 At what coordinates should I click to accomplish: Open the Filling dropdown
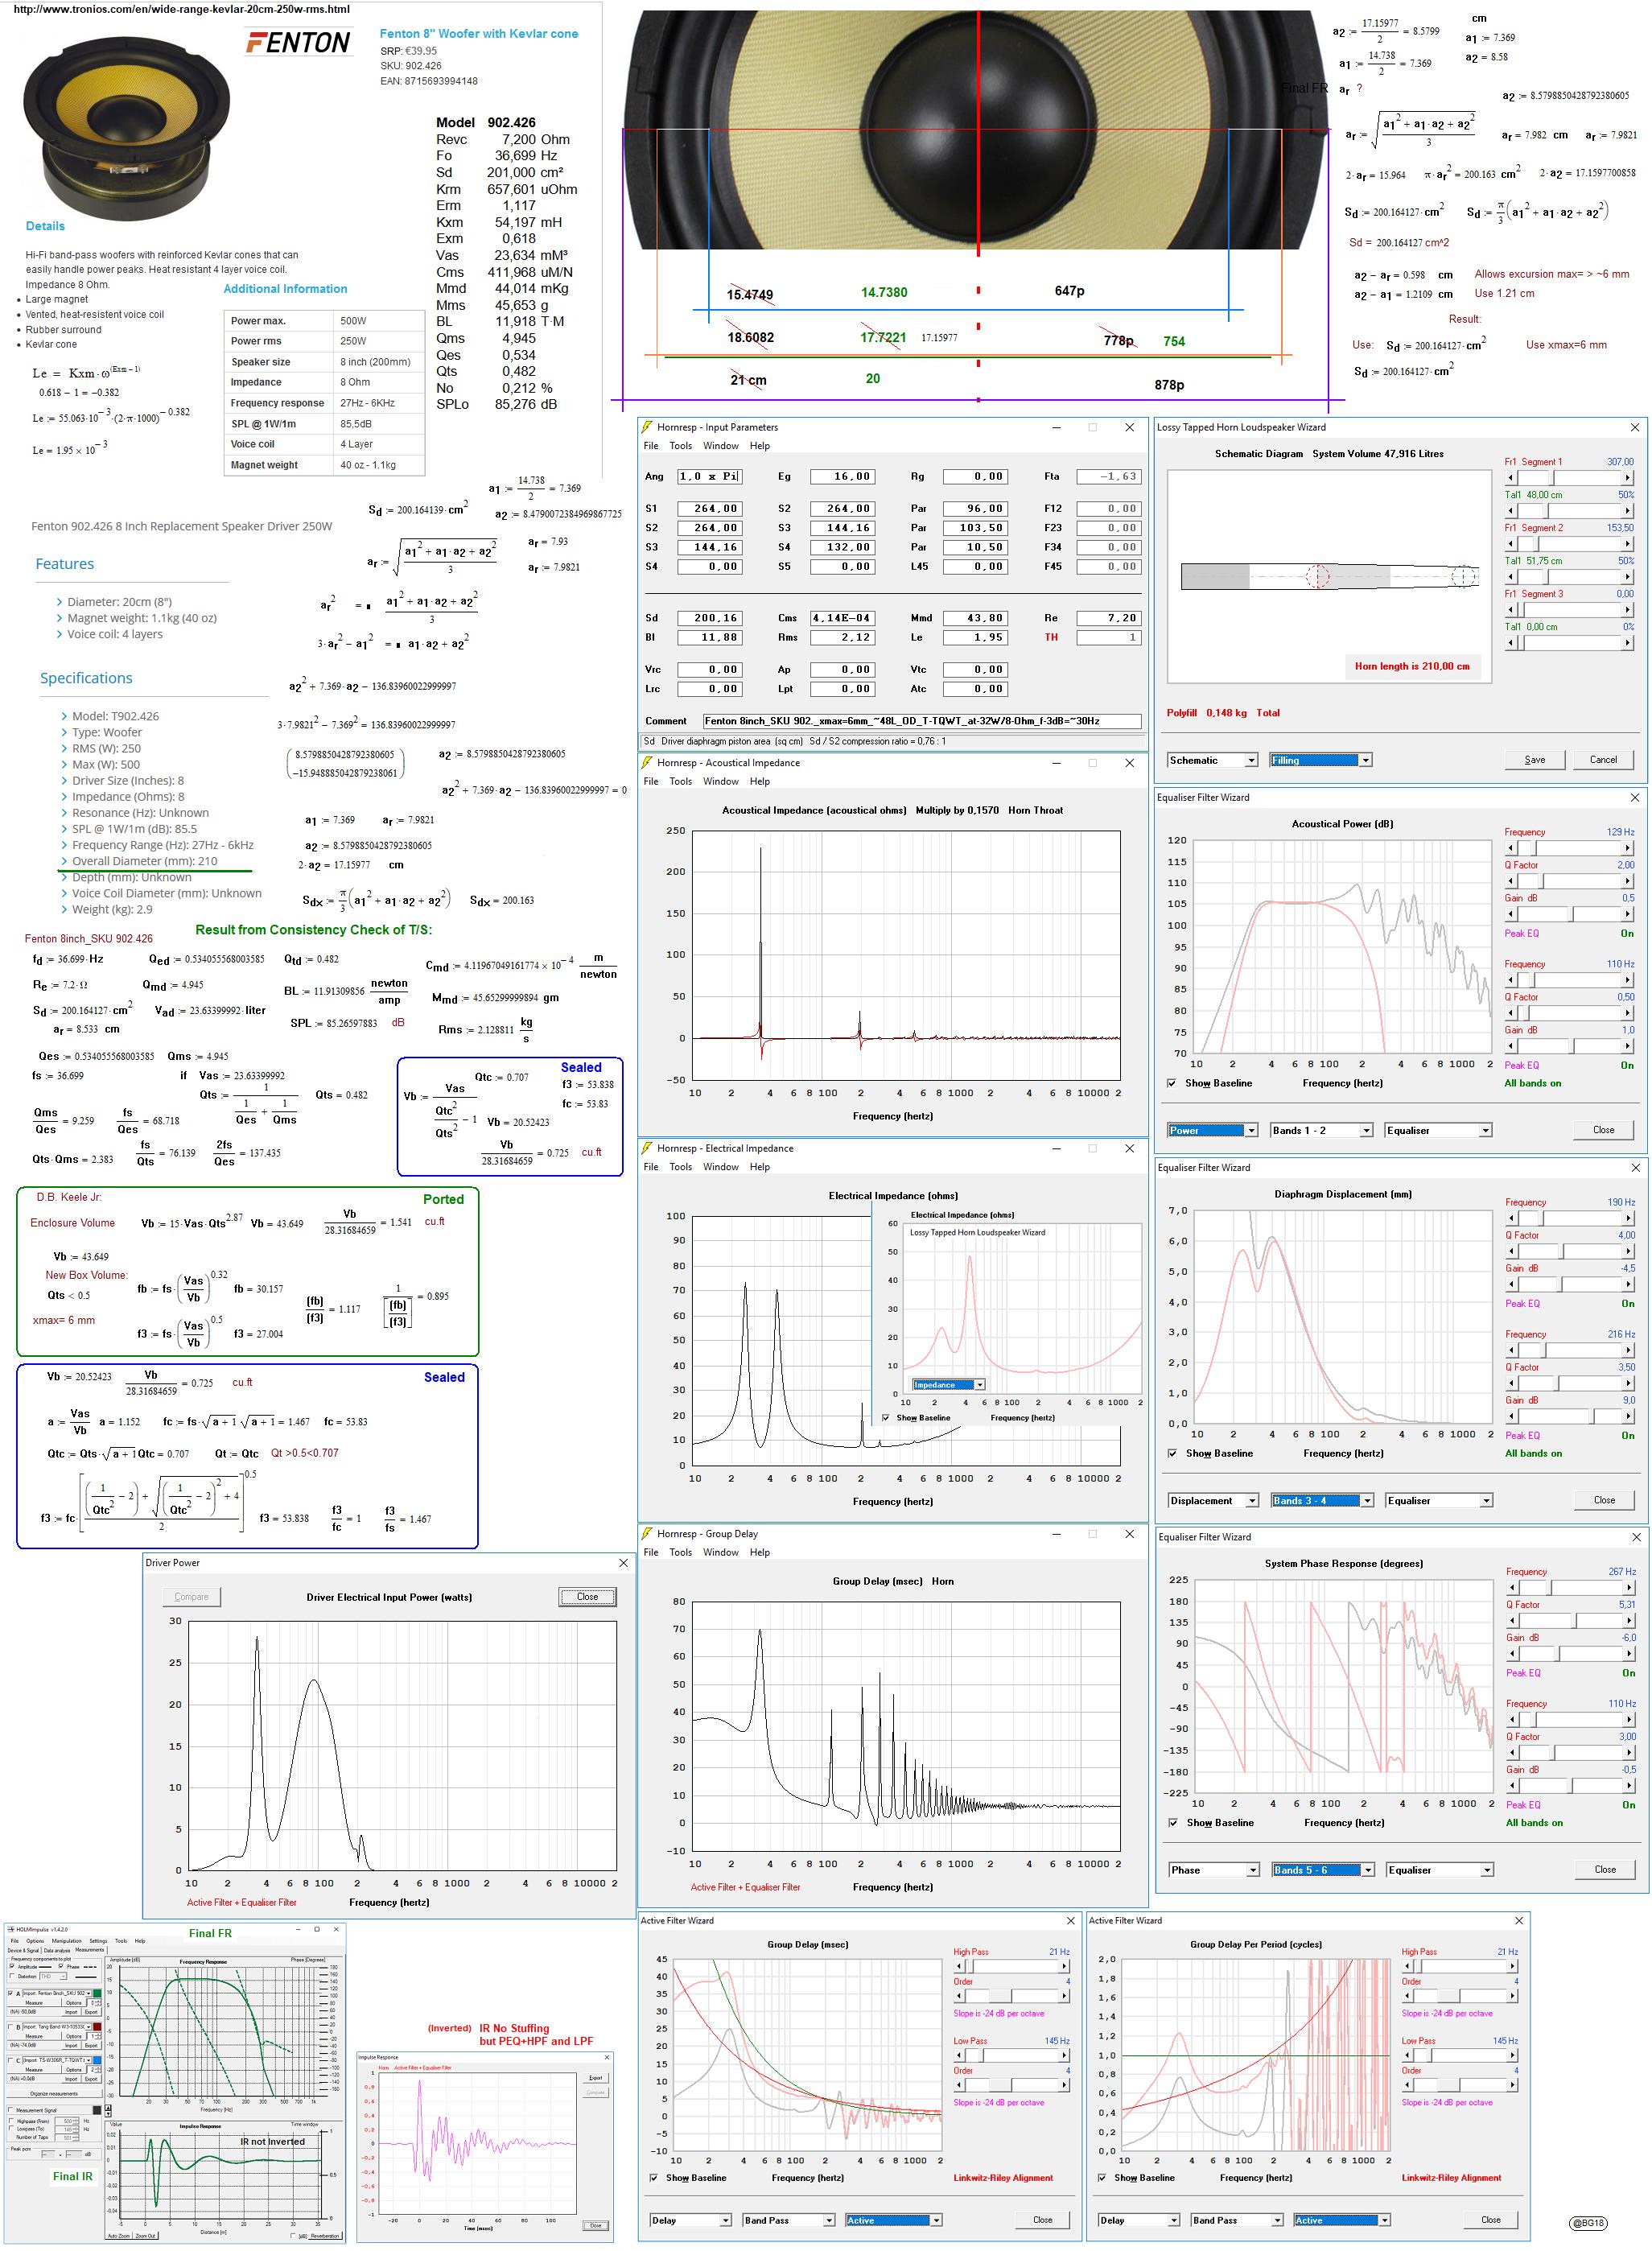click(x=1320, y=760)
